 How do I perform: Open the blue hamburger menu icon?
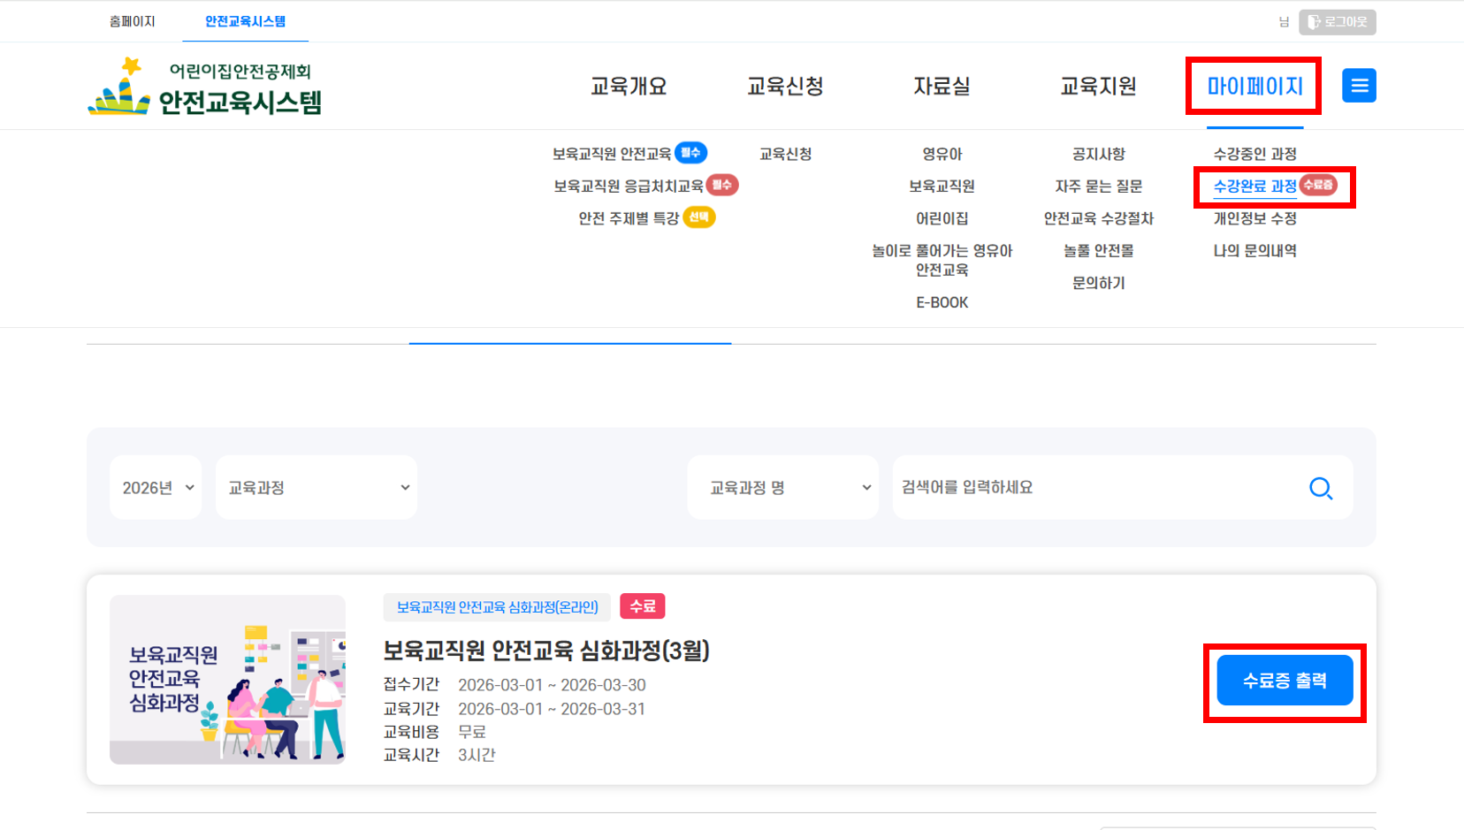[1359, 86]
